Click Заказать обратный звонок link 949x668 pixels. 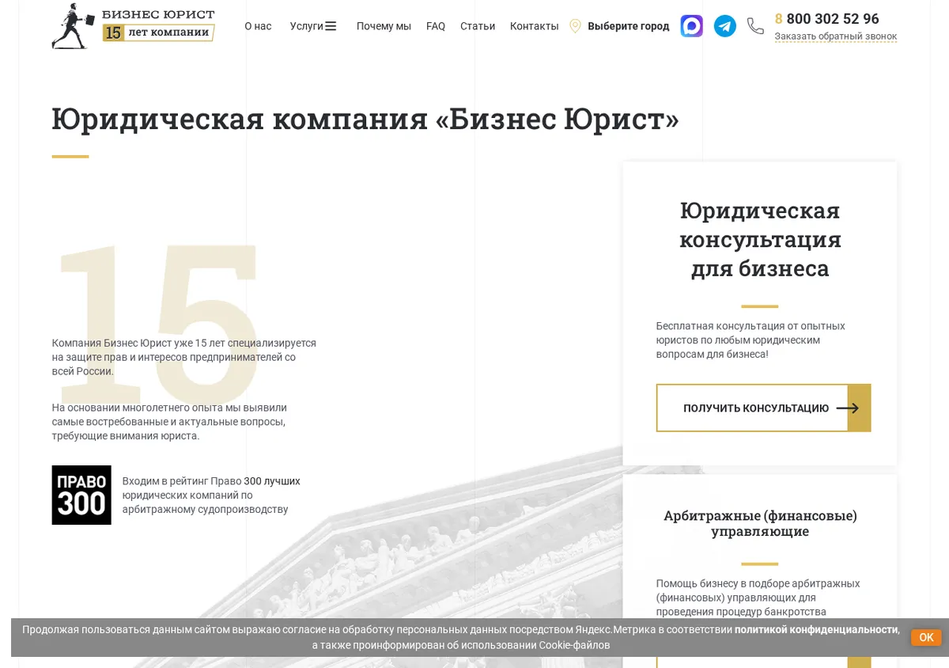836,36
